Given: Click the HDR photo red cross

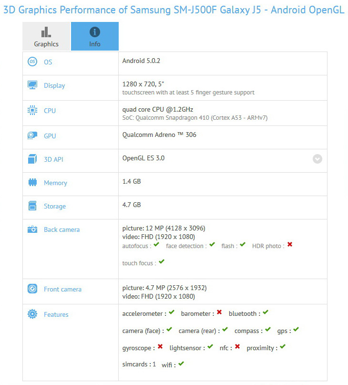Looking at the screenshot, I should point(290,245).
